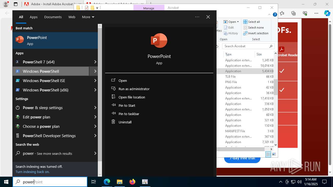
Task: Click Turn indexing back on link
Action: pyautogui.click(x=33, y=172)
